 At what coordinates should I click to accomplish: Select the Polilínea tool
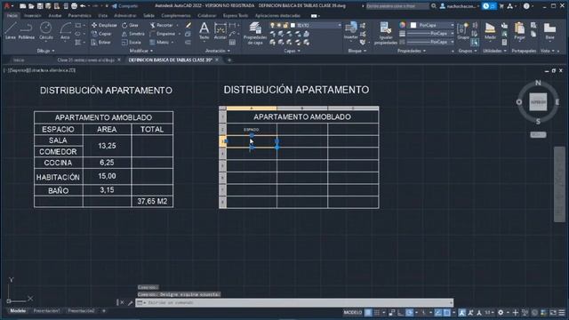click(26, 30)
